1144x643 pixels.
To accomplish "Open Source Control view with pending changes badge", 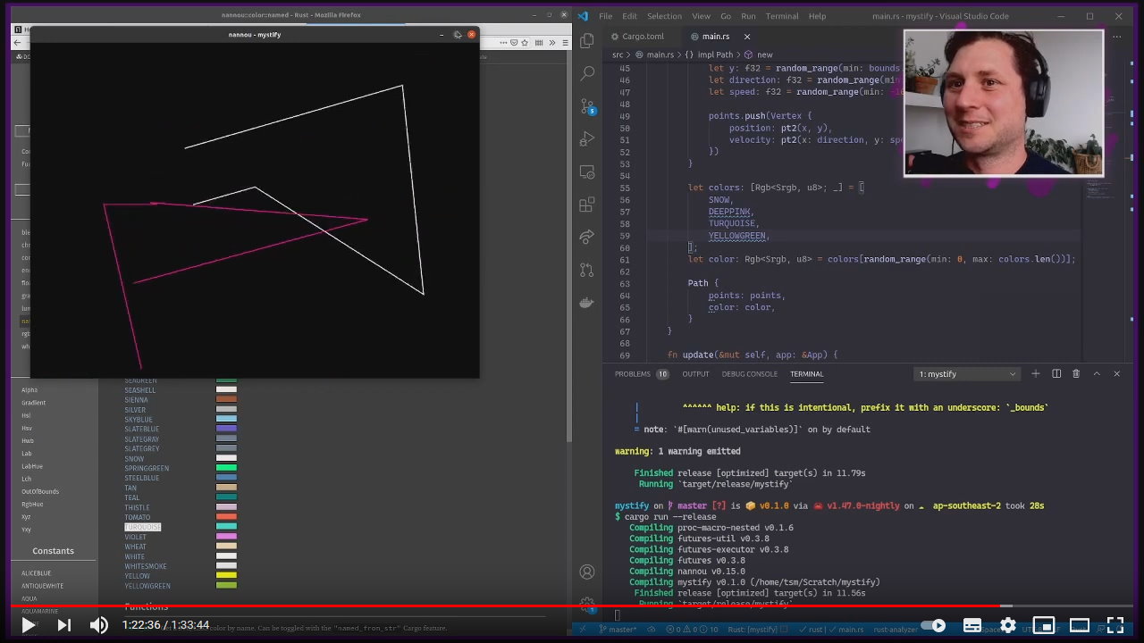I will [x=587, y=106].
